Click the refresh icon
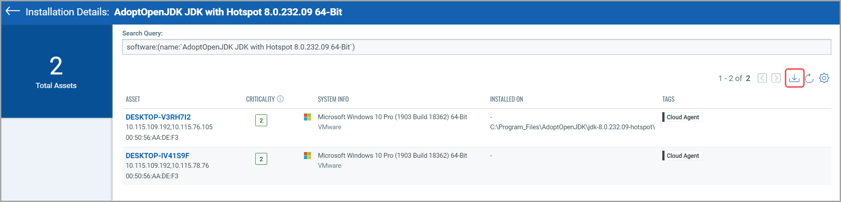The width and height of the screenshot is (841, 202). (809, 78)
